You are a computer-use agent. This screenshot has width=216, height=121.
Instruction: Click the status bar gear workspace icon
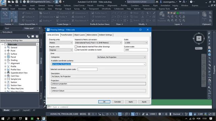(160, 114)
